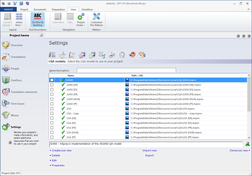252x176 pixels.
Task: Open the People section
Action: pos(15,69)
